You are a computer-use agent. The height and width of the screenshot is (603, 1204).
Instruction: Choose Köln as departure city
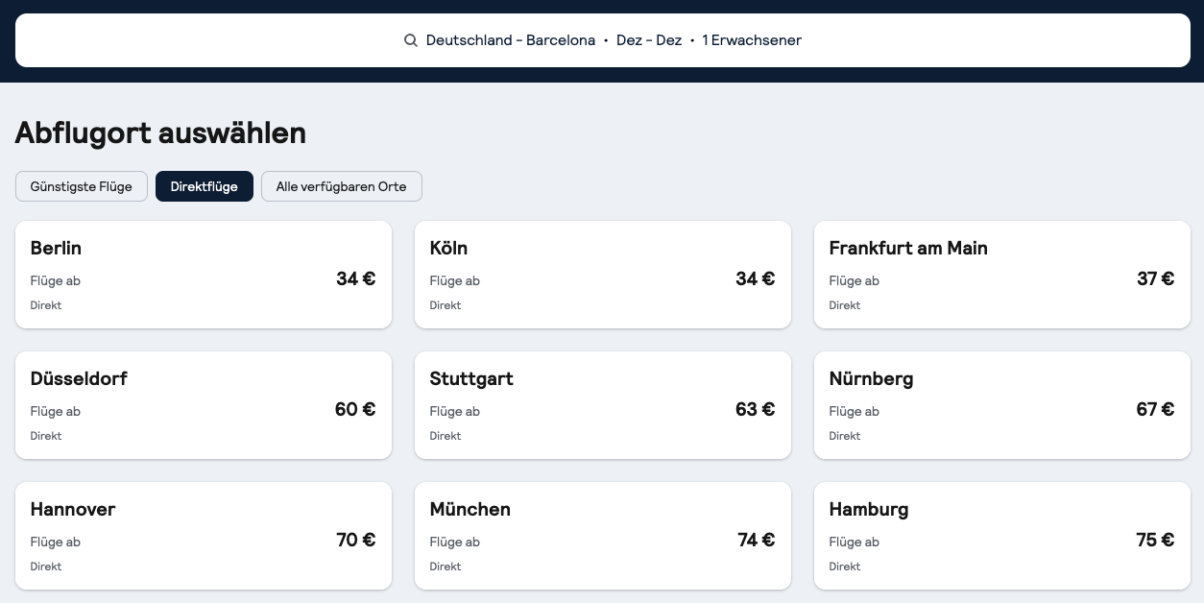click(602, 275)
